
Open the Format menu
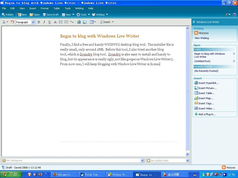click(x=45, y=8)
